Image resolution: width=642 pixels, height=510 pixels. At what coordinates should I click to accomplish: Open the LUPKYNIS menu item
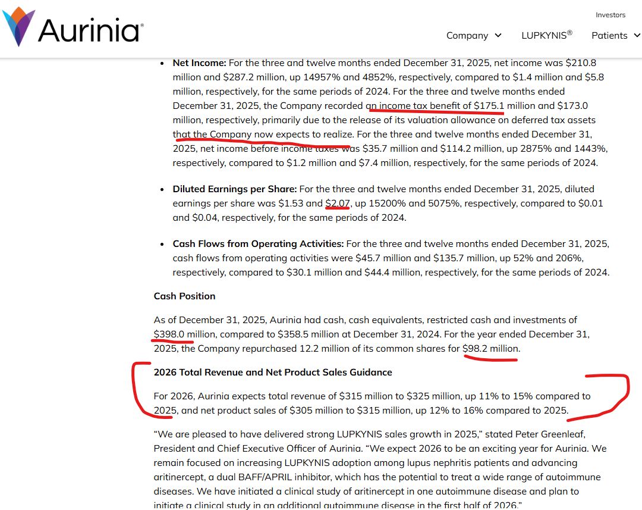click(547, 35)
